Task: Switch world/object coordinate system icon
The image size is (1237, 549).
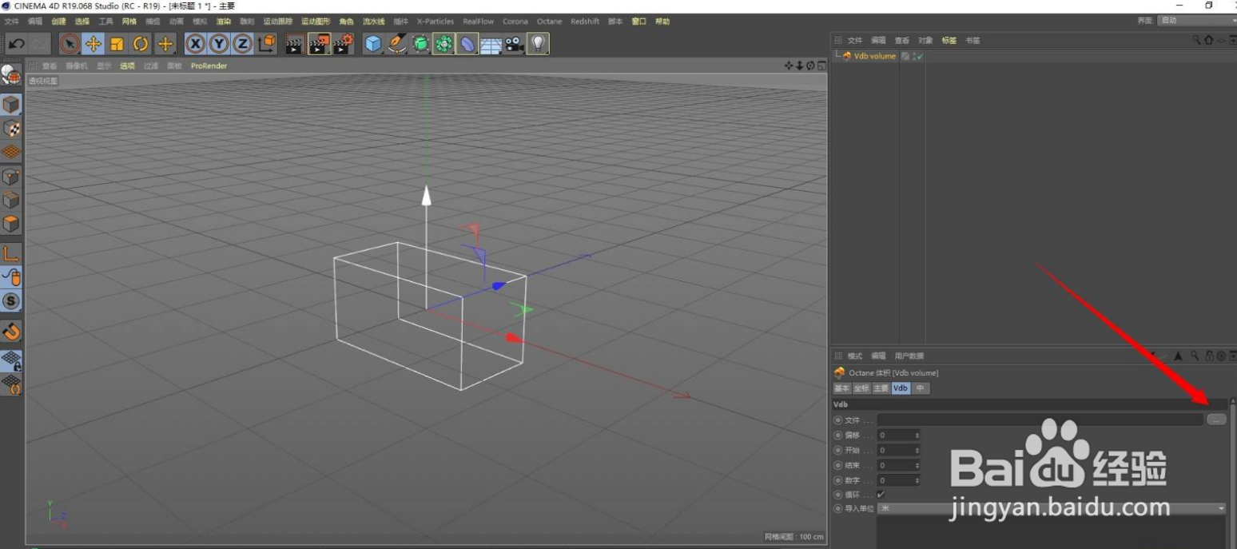Action: [267, 44]
